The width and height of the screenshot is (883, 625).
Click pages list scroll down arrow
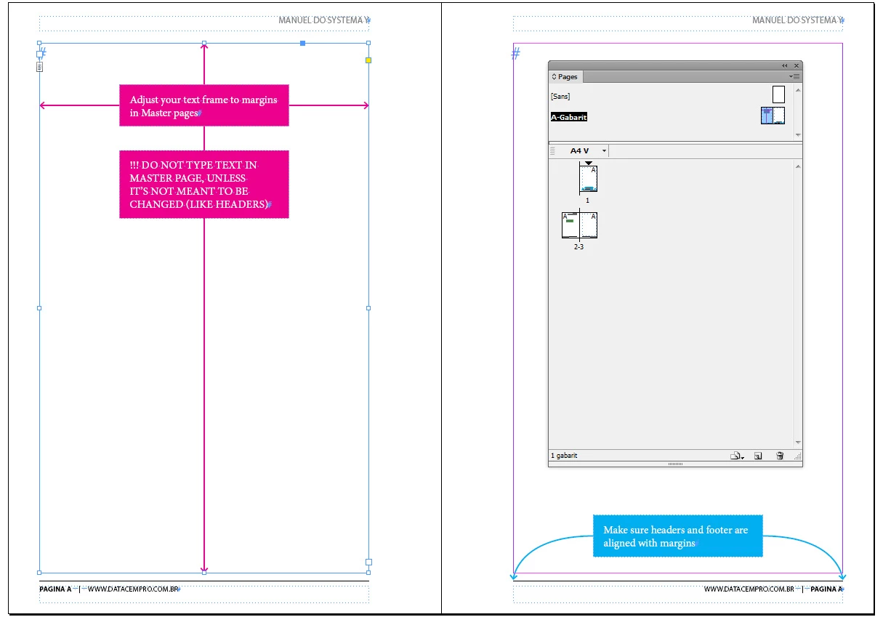tap(798, 443)
